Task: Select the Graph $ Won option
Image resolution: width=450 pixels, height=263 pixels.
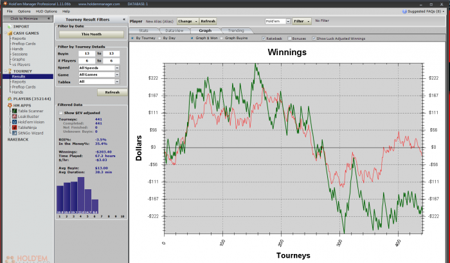Action: tap(192, 38)
